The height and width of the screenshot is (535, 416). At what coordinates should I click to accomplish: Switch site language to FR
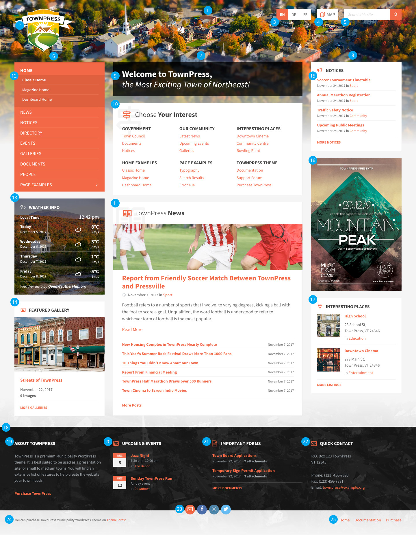coord(305,14)
